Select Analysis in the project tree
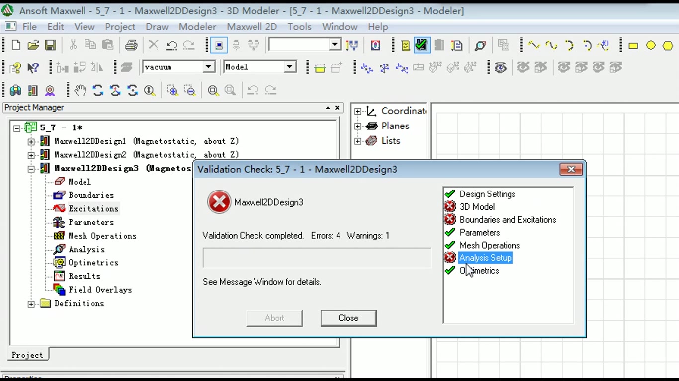 (86, 250)
